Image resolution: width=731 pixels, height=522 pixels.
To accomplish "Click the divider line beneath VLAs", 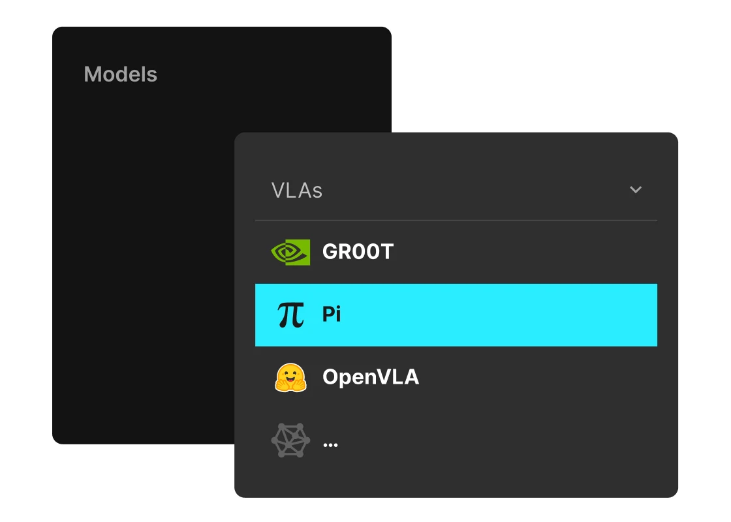I will (456, 221).
